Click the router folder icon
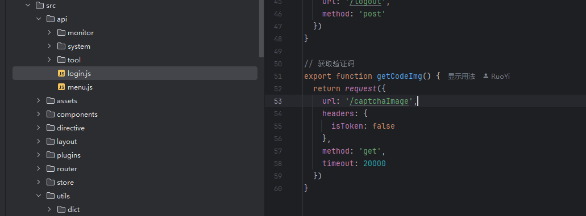 coord(51,168)
